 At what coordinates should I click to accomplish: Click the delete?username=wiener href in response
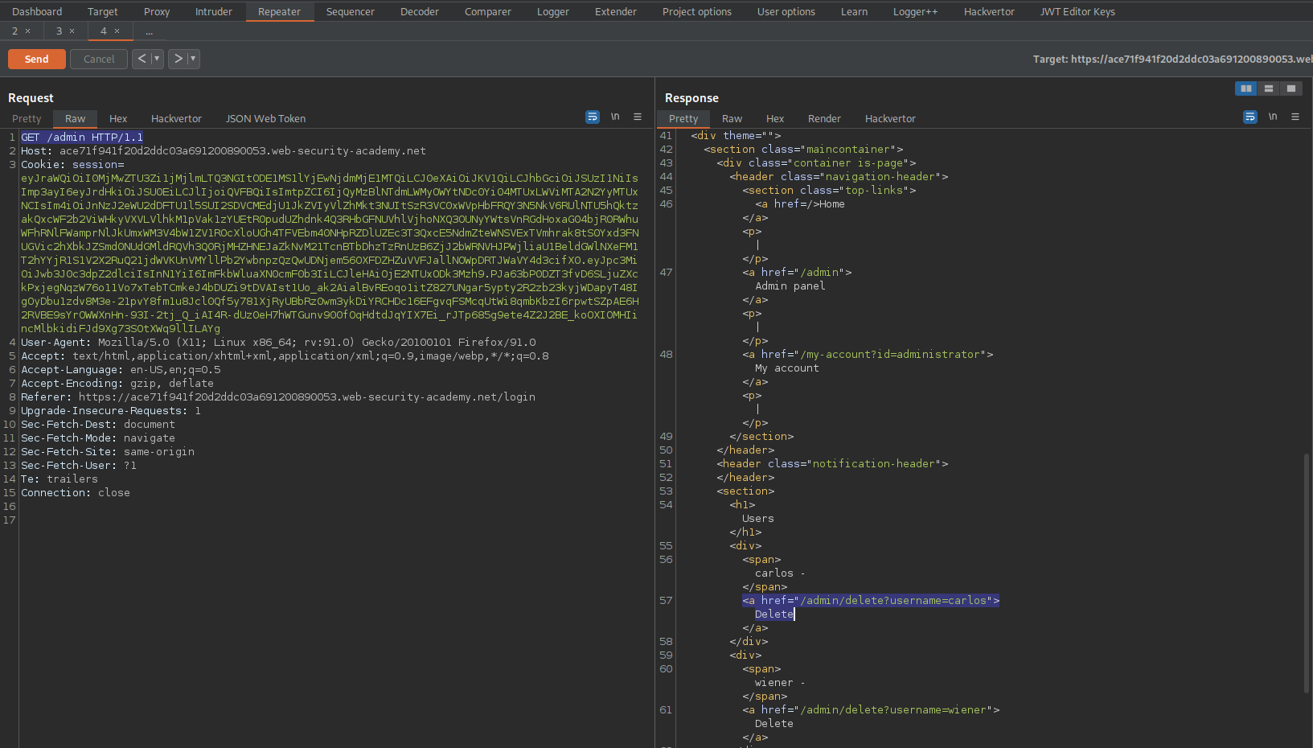click(x=871, y=709)
